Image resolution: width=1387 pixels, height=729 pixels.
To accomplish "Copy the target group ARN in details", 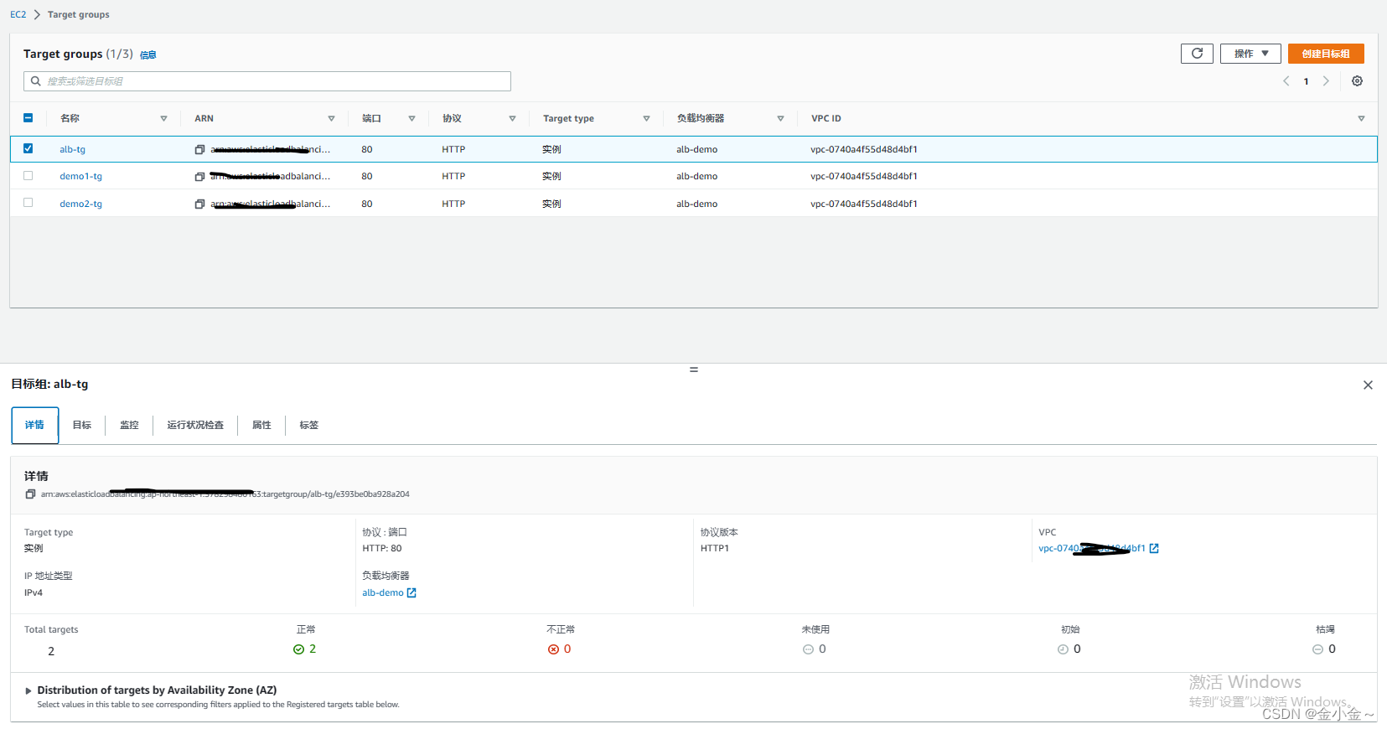I will click(30, 494).
